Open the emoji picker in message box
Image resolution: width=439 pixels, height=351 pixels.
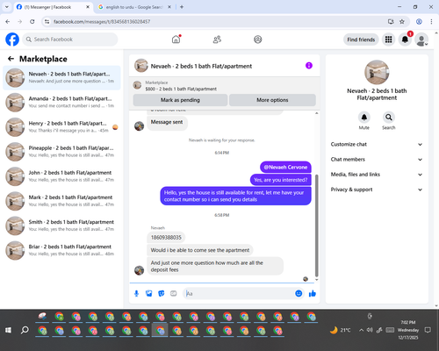click(x=299, y=293)
